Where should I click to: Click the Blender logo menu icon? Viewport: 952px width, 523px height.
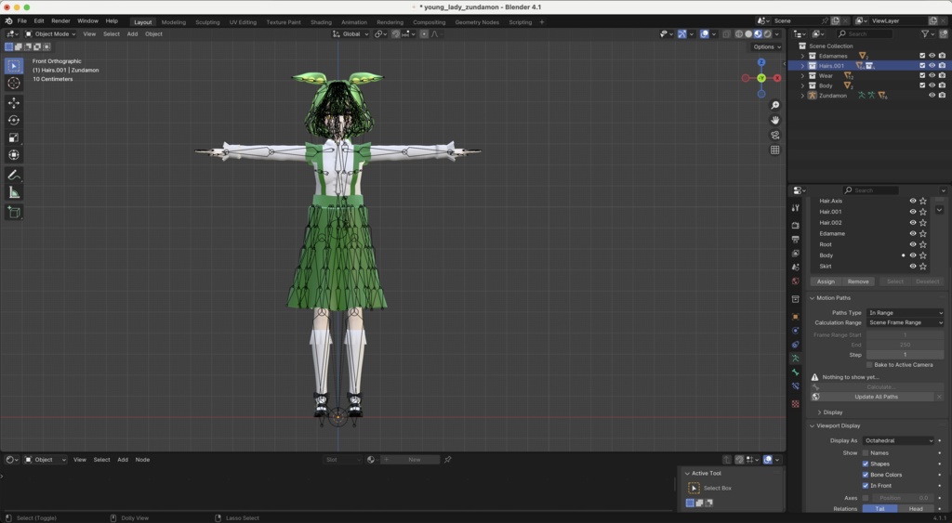pyautogui.click(x=8, y=20)
